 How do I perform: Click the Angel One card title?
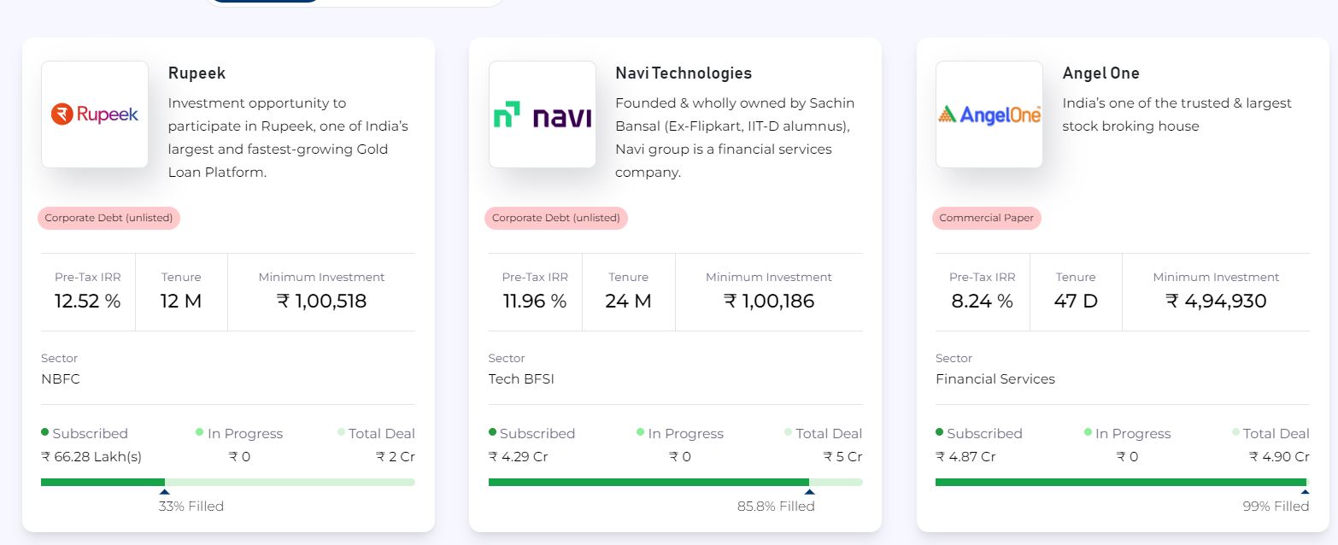click(1101, 73)
